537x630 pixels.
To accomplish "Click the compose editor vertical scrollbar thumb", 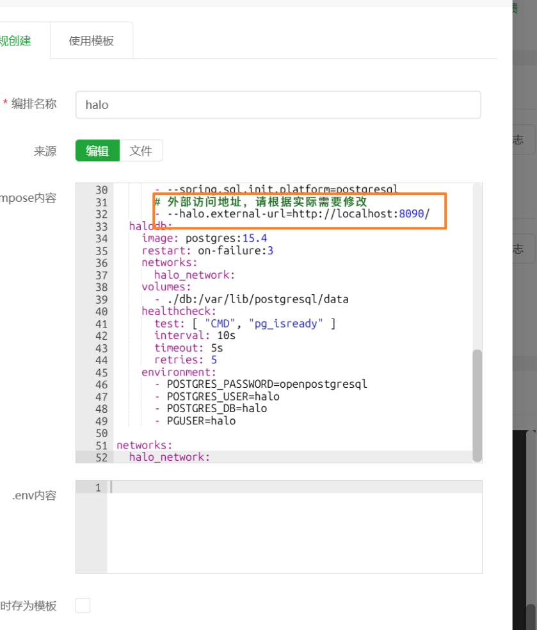I will click(x=477, y=406).
